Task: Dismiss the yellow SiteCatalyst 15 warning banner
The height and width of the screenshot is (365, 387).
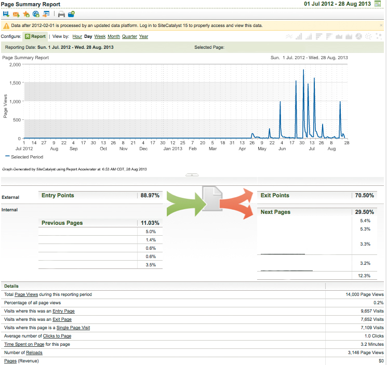Action: pos(381,25)
